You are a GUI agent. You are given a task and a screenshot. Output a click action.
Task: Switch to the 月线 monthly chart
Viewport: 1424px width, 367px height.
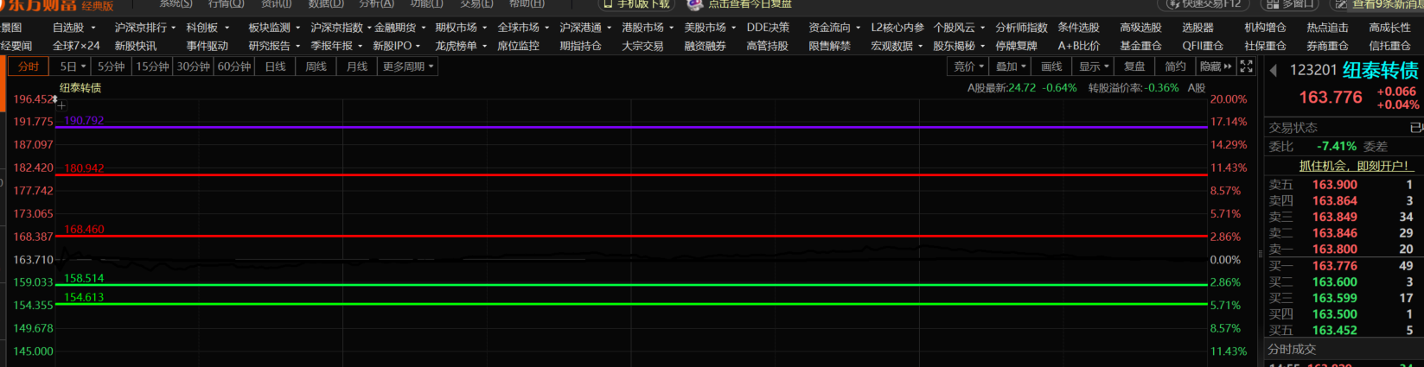(x=357, y=66)
